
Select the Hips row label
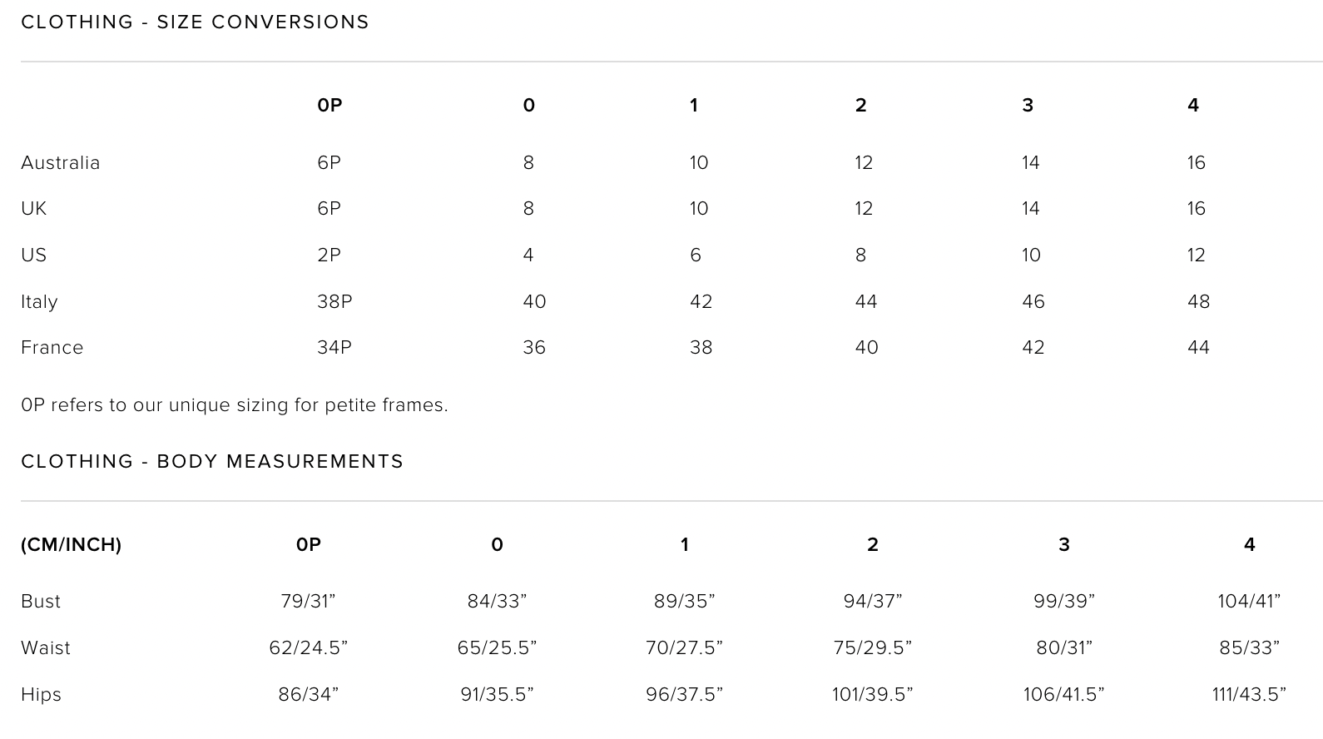42,695
